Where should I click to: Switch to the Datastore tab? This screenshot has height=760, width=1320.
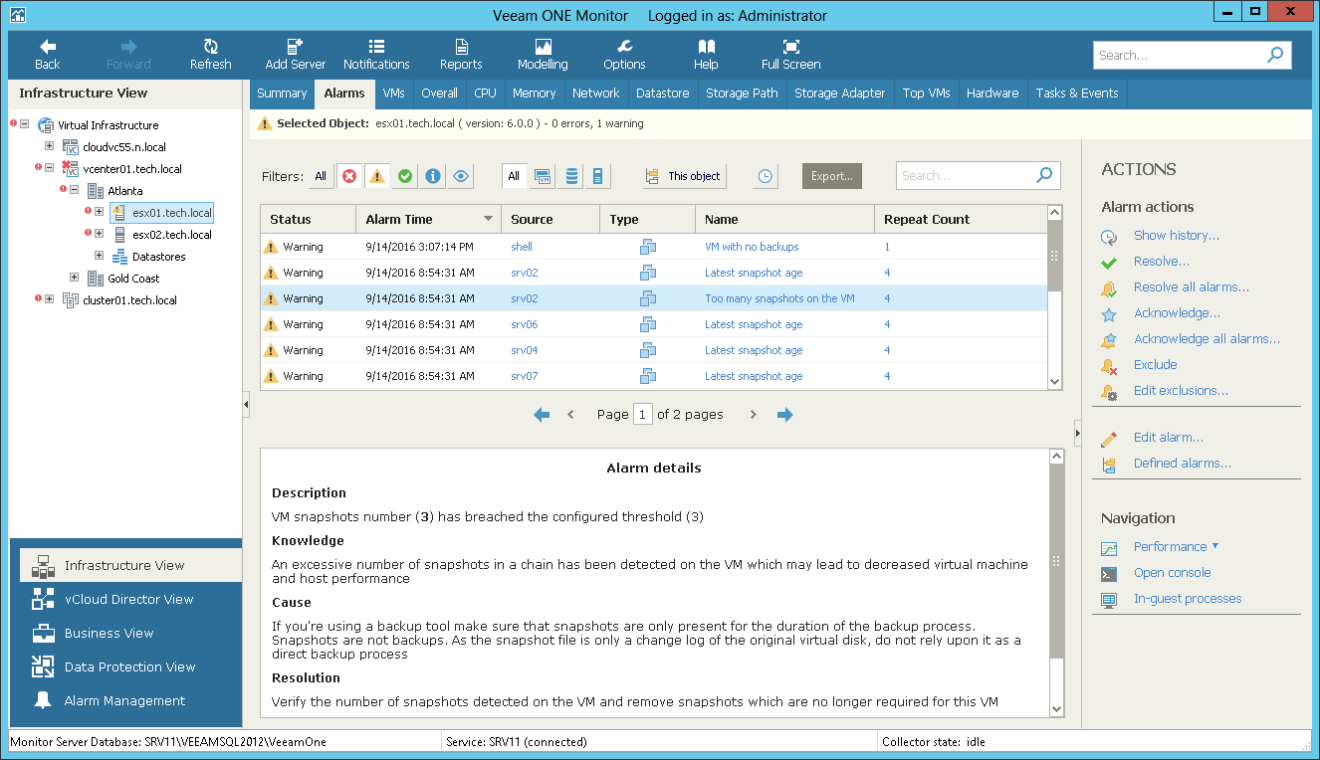click(663, 94)
